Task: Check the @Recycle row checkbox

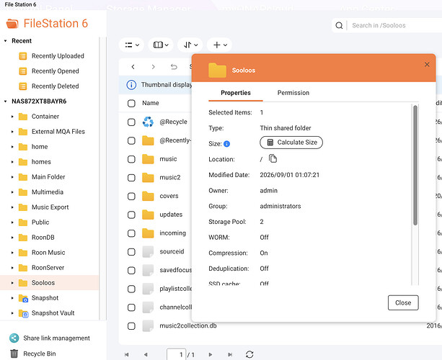Action: coord(131,122)
